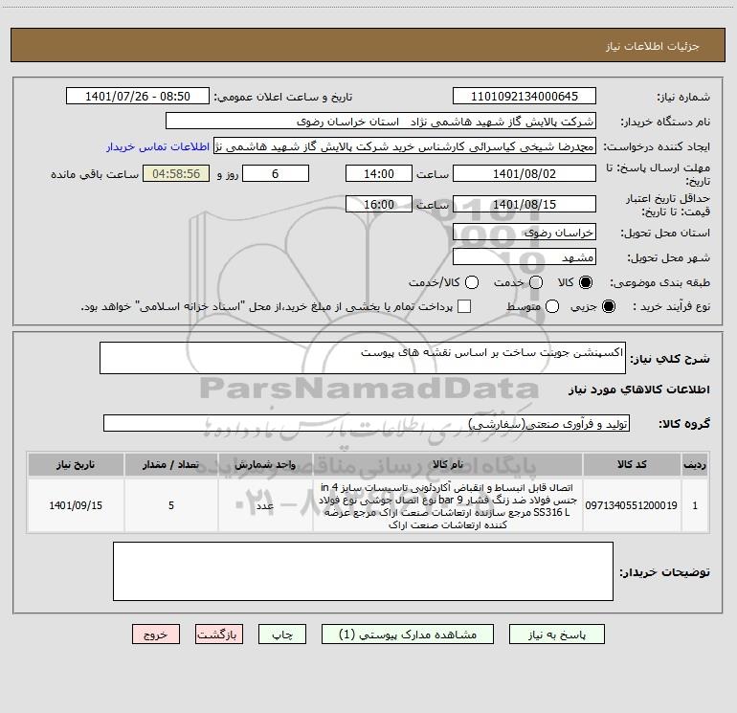
Task: Select the خدمت radio button
Action: point(536,282)
